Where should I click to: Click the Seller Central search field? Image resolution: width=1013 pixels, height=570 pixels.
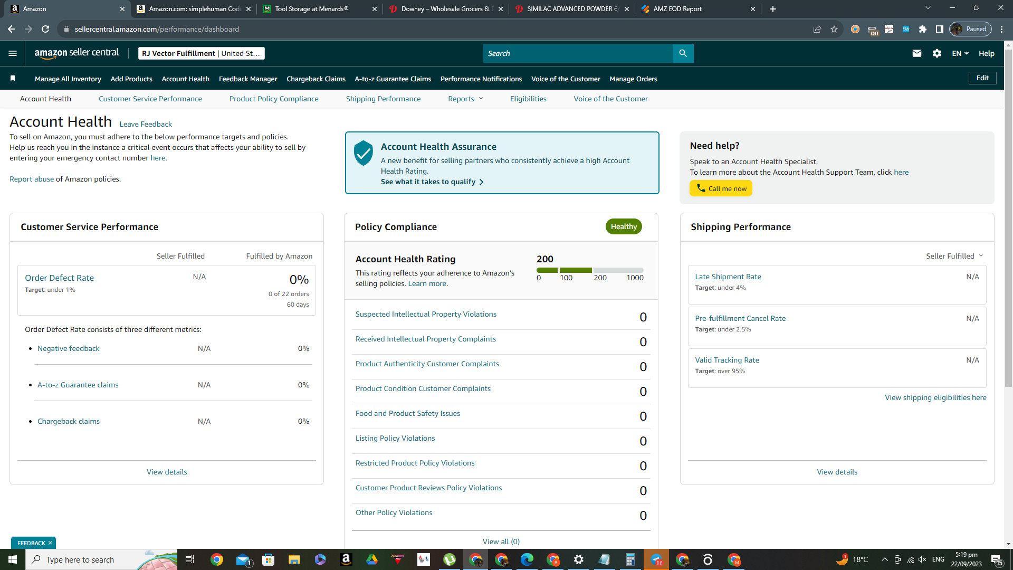tap(578, 53)
